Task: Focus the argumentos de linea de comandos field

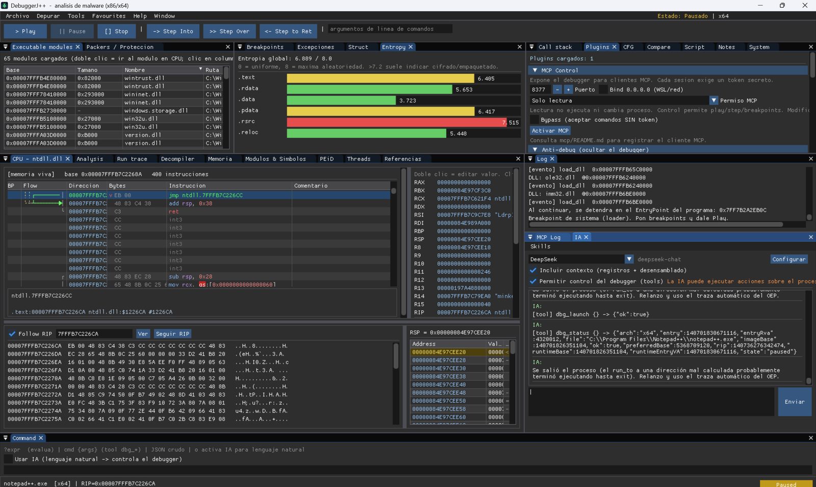Action: pos(390,29)
